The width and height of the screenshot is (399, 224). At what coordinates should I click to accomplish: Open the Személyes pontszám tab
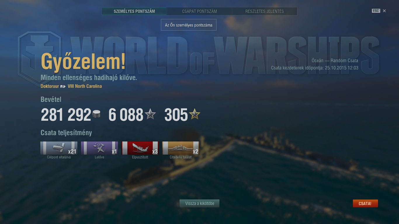coord(134,11)
